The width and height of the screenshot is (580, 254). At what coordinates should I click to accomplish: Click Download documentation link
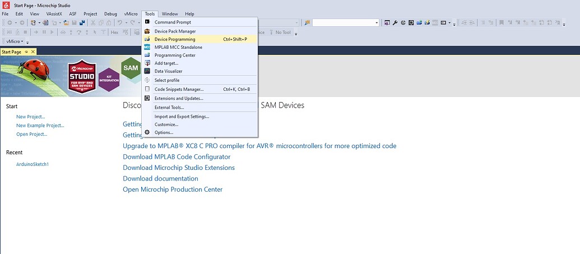point(160,178)
